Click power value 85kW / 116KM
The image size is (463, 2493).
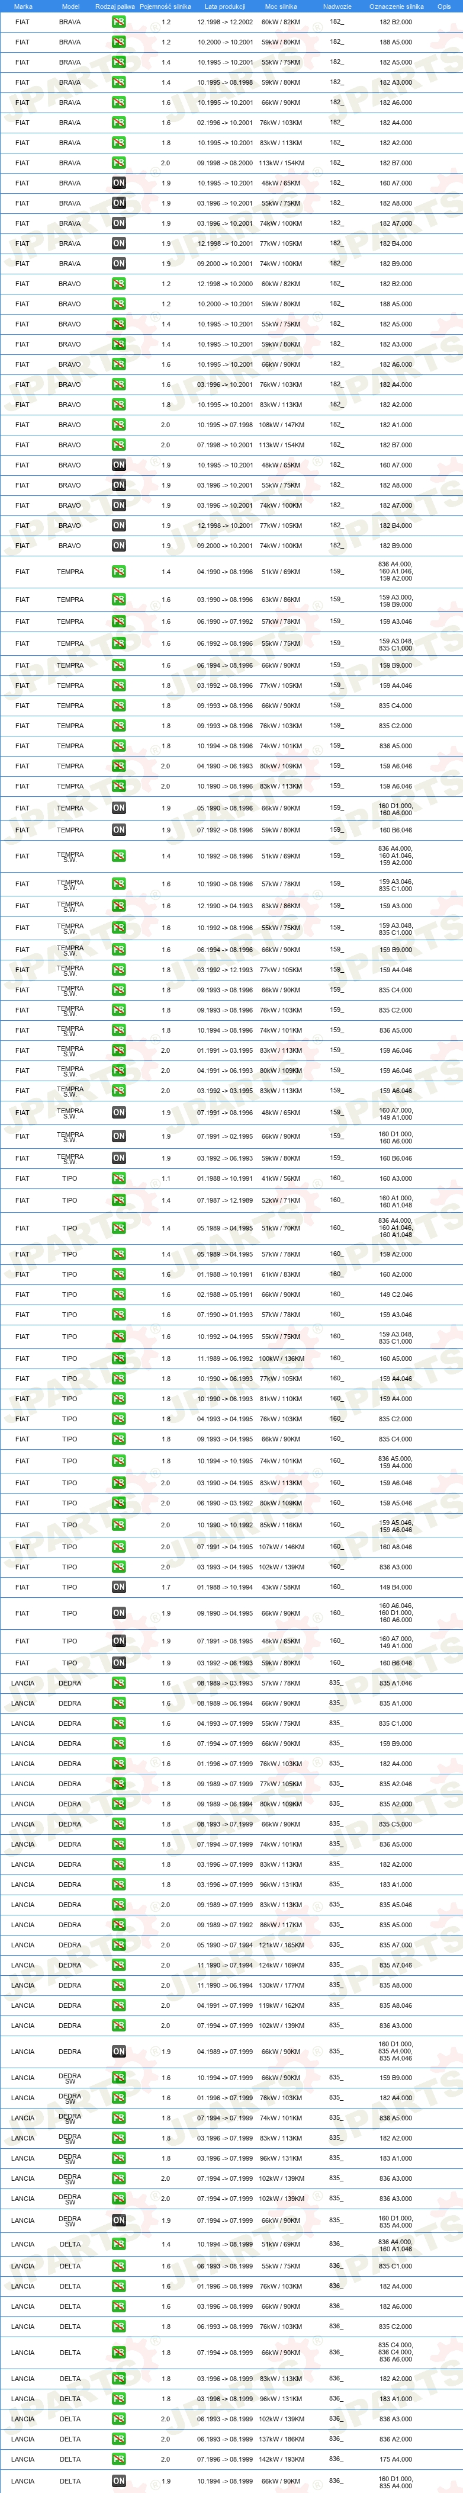(x=281, y=1525)
